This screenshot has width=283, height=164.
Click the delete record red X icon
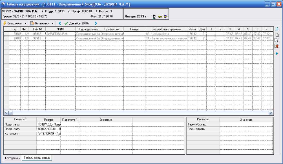(277, 46)
